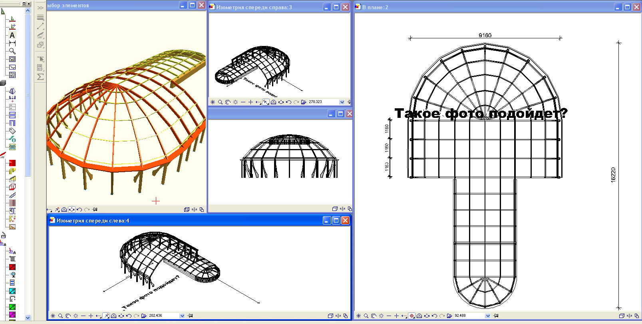Toggle the highlighted orientation button in front-right isometry toolbar
The height and width of the screenshot is (324, 642).
(x=266, y=102)
